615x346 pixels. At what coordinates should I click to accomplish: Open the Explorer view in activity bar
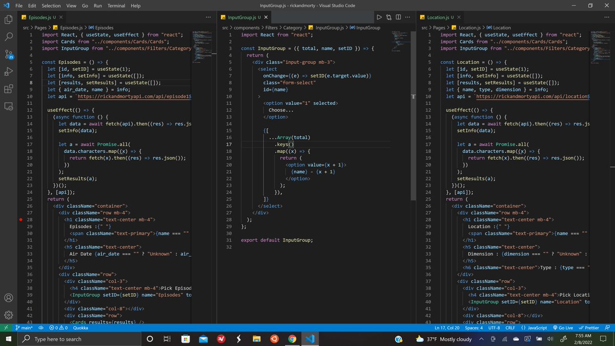8,19
